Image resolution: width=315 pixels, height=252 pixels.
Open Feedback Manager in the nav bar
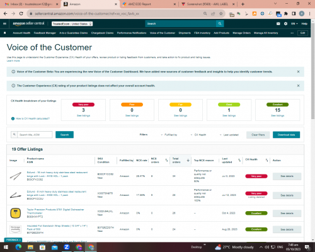click(x=45, y=33)
